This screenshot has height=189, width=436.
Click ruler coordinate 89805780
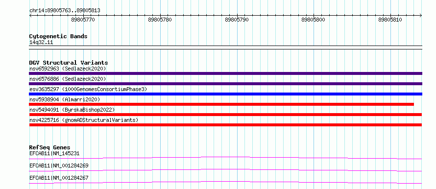click(160, 20)
